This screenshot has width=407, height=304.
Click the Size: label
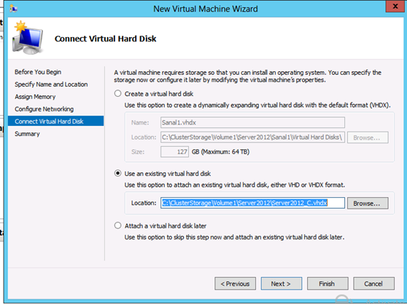pyautogui.click(x=138, y=152)
